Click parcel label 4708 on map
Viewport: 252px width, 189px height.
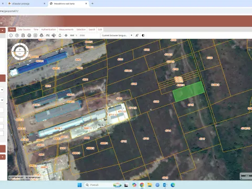(x=134, y=84)
